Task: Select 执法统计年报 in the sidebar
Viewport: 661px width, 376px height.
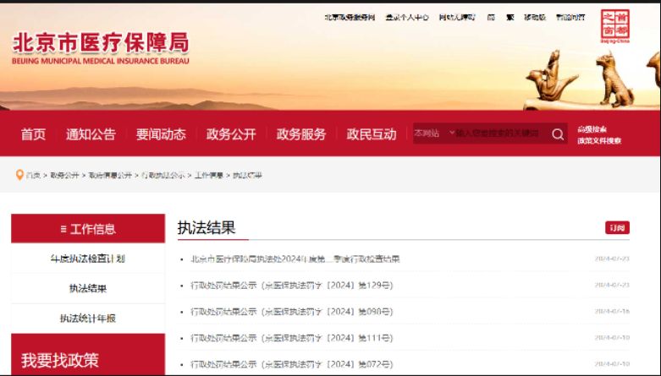Action: [x=87, y=318]
